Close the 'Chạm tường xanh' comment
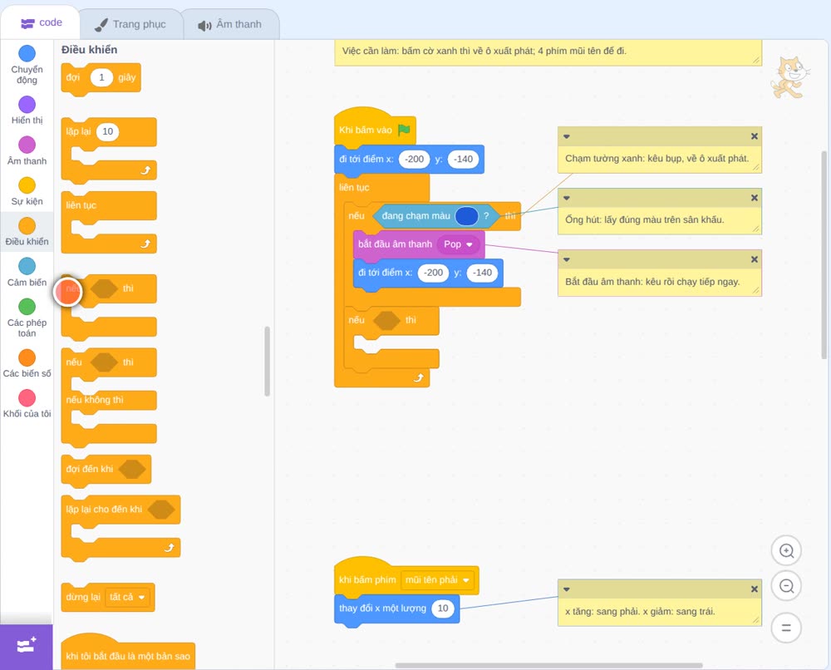The image size is (831, 670). pos(755,136)
